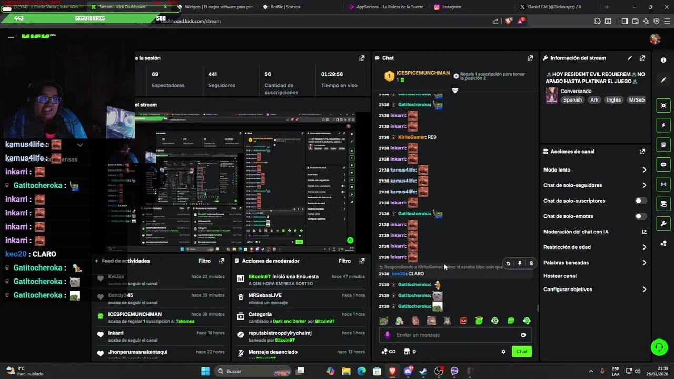Pop out Acciones de moderador panel
The width and height of the screenshot is (674, 379).
click(x=362, y=261)
